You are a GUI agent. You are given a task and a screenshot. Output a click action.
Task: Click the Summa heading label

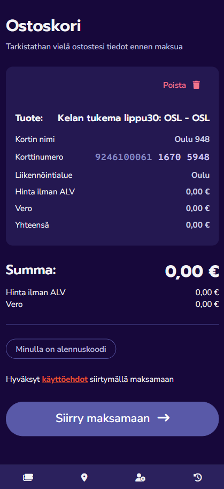pyautogui.click(x=31, y=270)
